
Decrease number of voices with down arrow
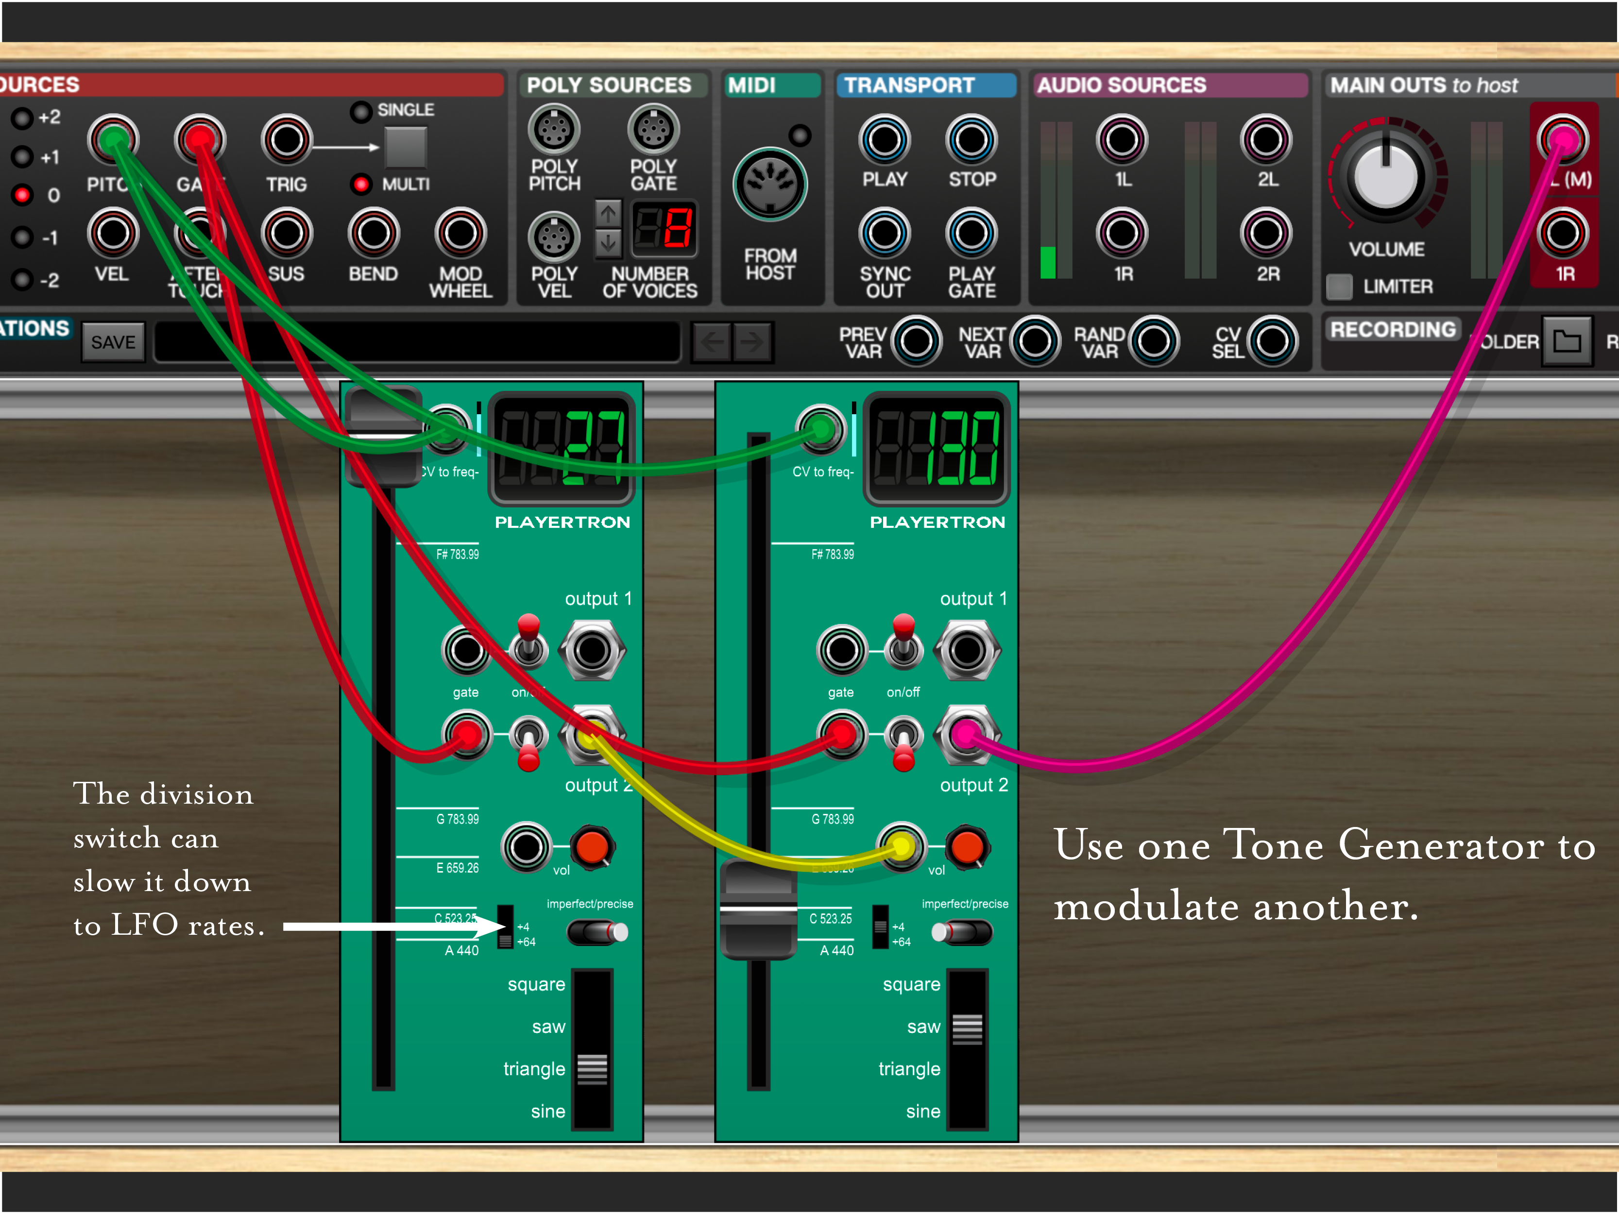[608, 243]
